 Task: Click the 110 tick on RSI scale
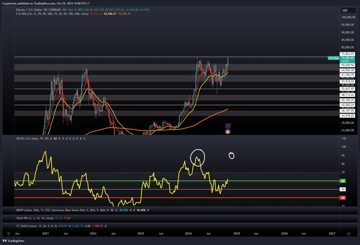(x=344, y=139)
